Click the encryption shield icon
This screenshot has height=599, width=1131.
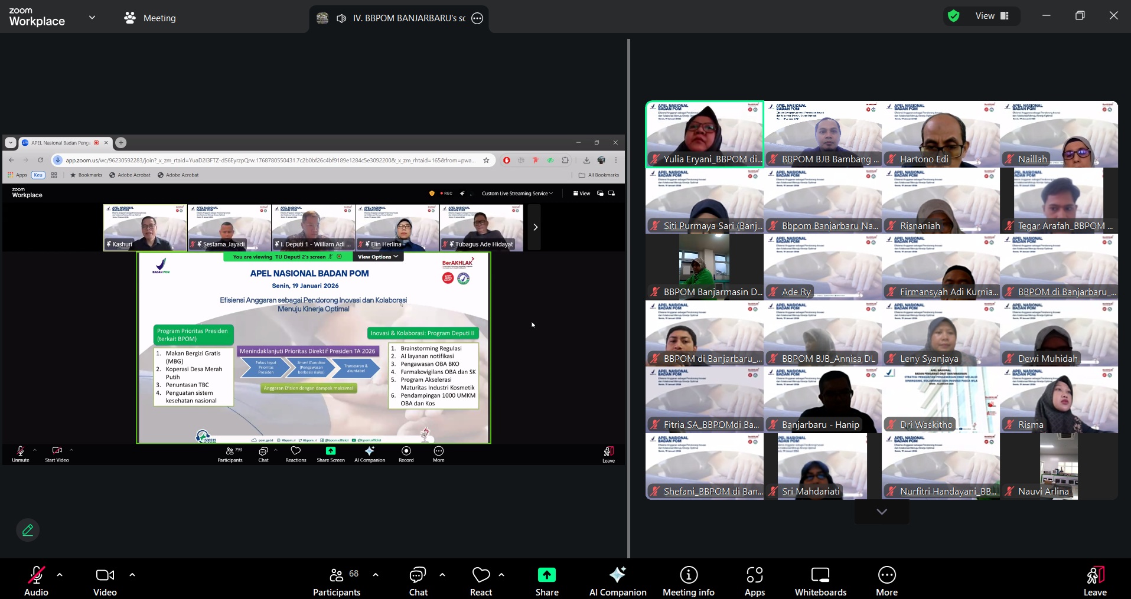point(953,16)
